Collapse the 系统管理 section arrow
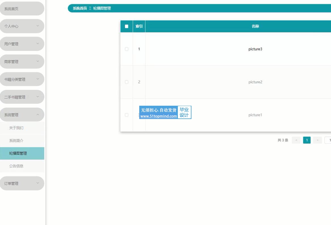The image size is (331, 225). click(38, 115)
